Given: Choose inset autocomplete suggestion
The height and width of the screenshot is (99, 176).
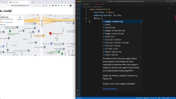Looking at the screenshot, I should tap(122, 24).
